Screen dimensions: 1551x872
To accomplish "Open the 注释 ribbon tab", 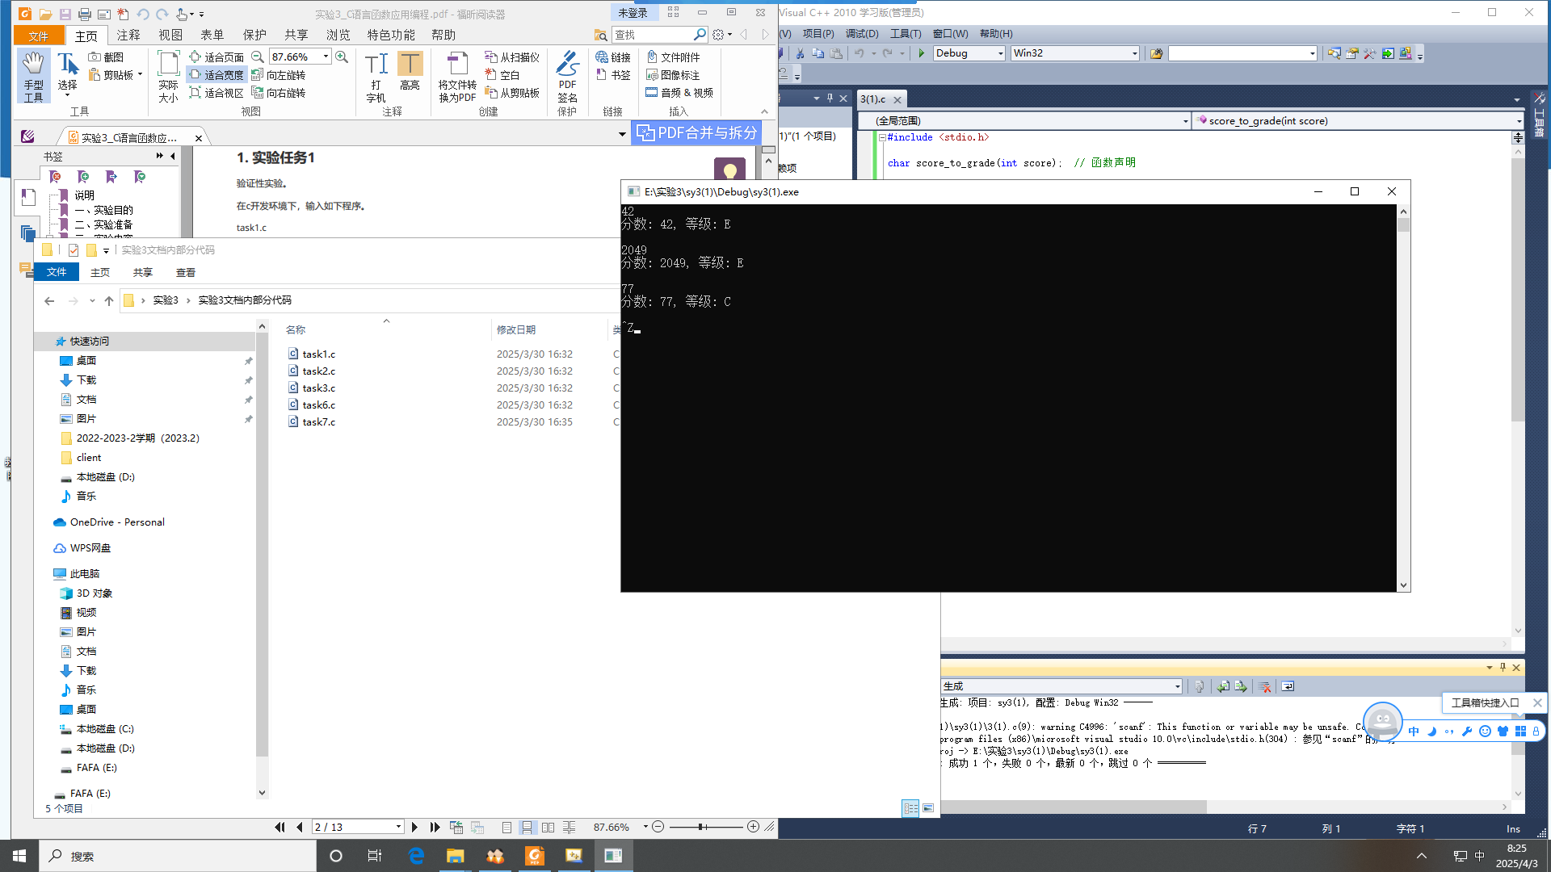I will (x=128, y=35).
